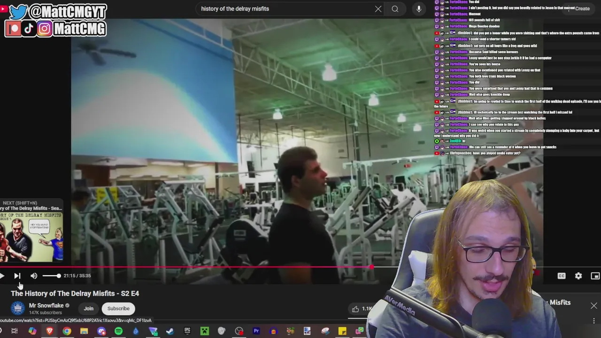601x338 pixels.
Task: Start voice search with microphone
Action: (419, 8)
